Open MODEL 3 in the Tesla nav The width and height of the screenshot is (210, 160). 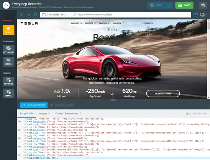tap(90, 23)
